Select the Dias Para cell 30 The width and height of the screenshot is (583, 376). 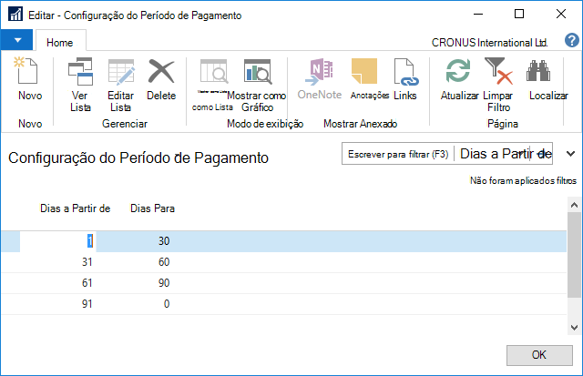click(x=164, y=241)
